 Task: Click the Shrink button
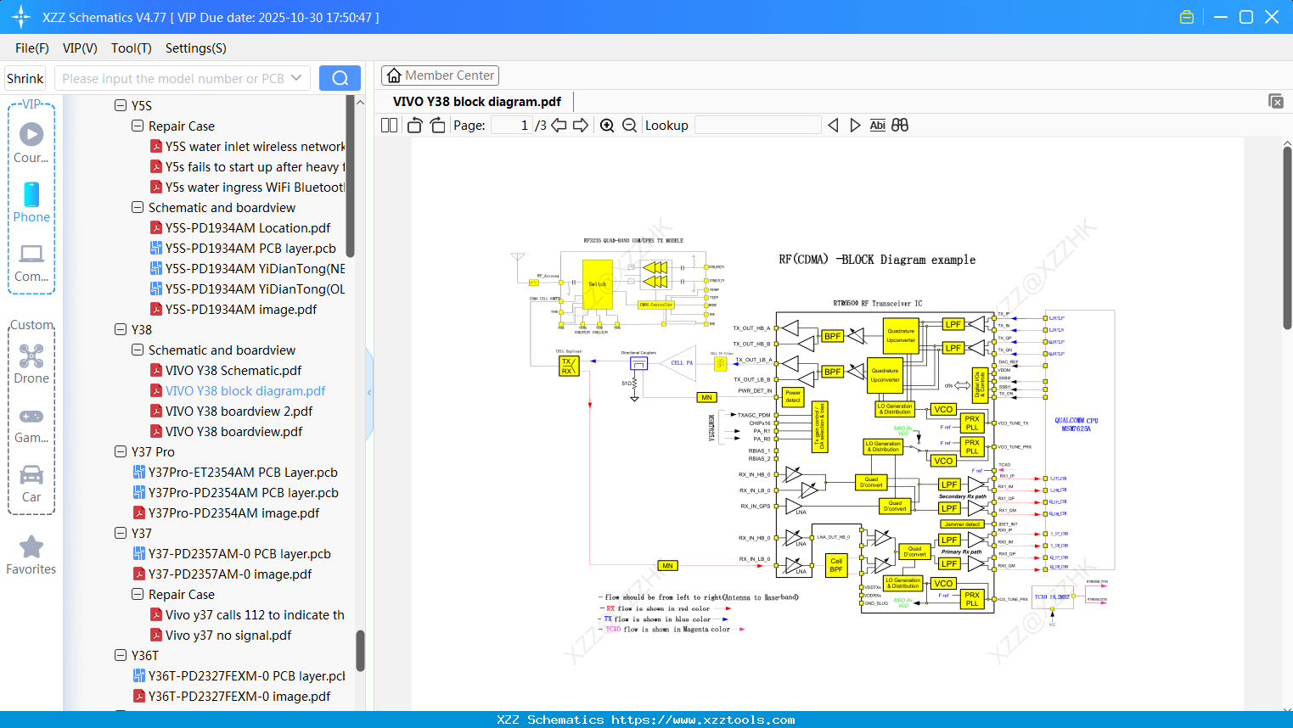25,78
